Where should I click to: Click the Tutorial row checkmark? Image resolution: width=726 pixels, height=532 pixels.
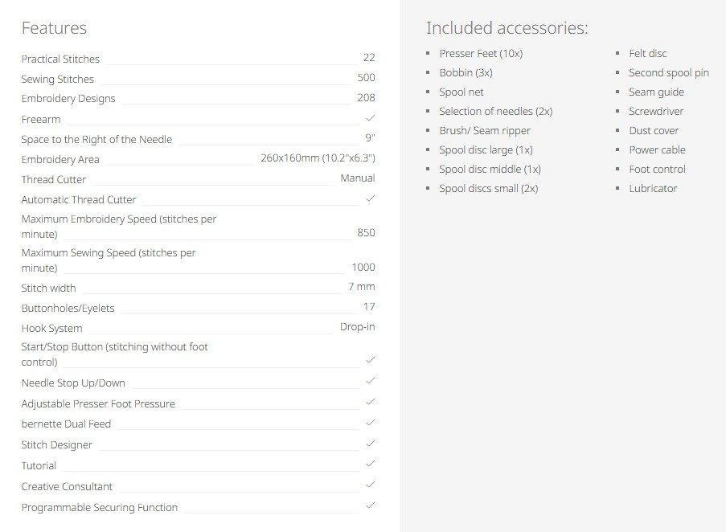tap(370, 464)
